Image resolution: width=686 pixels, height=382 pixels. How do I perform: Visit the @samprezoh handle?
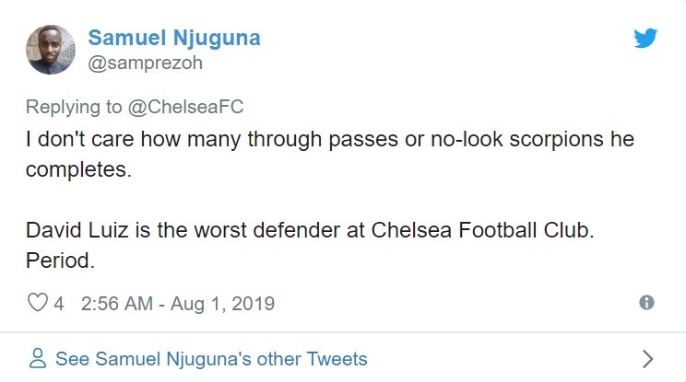[145, 64]
